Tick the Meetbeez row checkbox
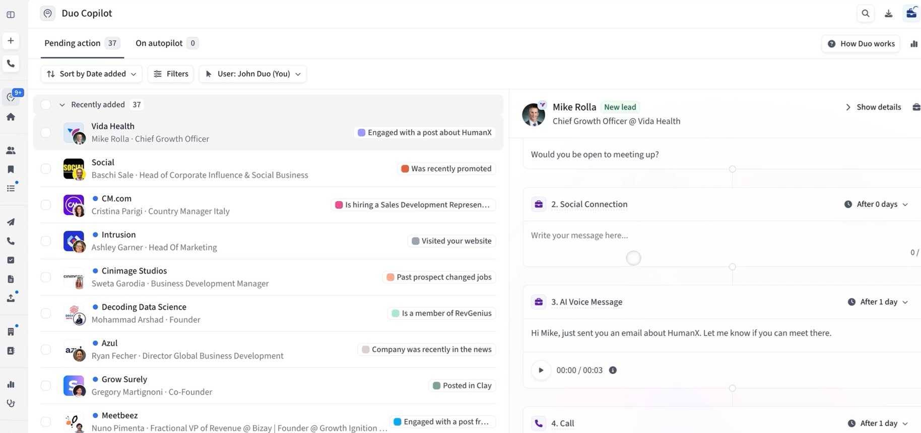Viewport: 921px width, 433px height. pyautogui.click(x=46, y=422)
